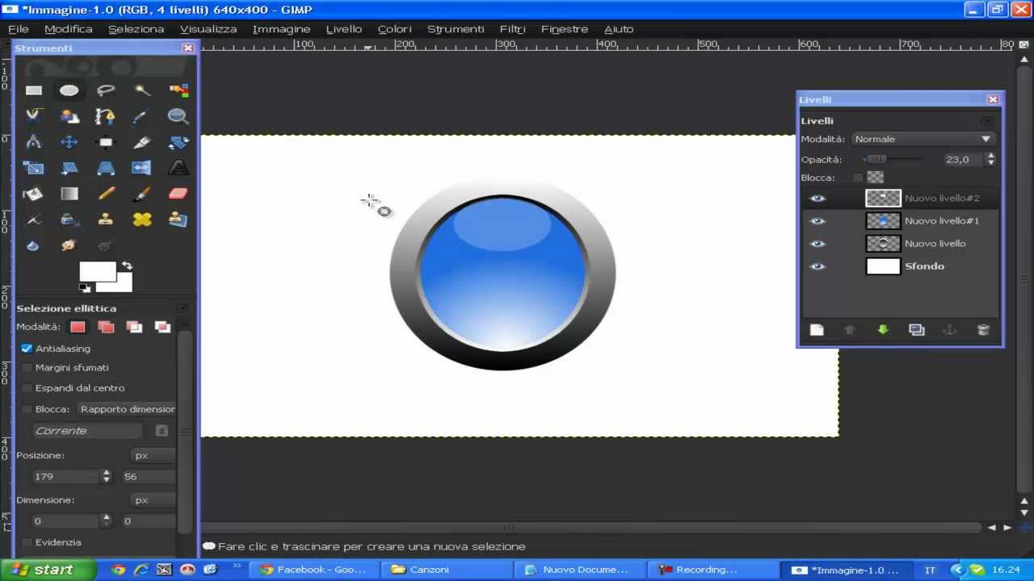Enable the Margini sfumati checkbox
This screenshot has width=1034, height=581.
pos(27,368)
